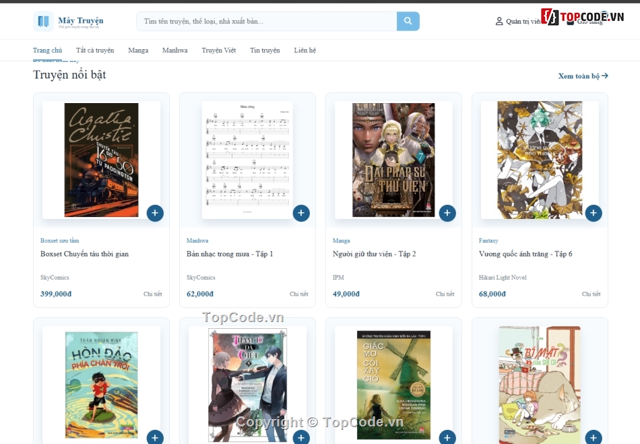640x444 pixels.
Task: Click the Bí mật book cover image
Action: [x=540, y=385]
